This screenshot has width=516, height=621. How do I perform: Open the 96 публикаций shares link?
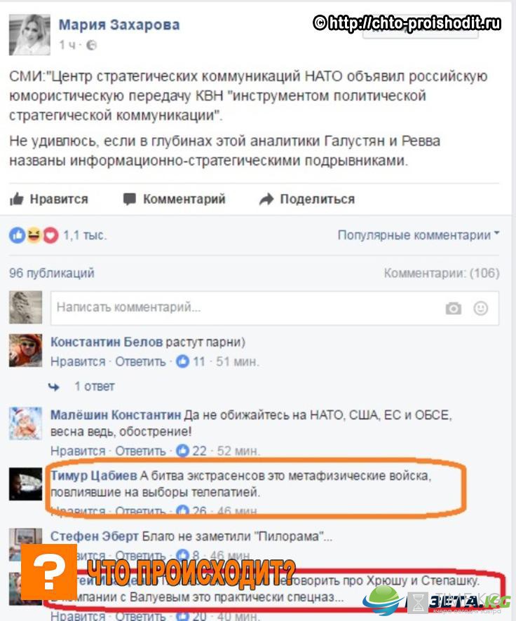point(52,273)
